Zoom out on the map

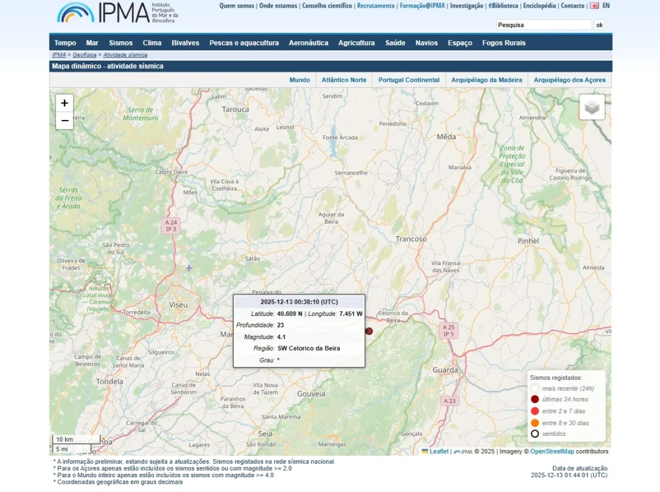64,121
